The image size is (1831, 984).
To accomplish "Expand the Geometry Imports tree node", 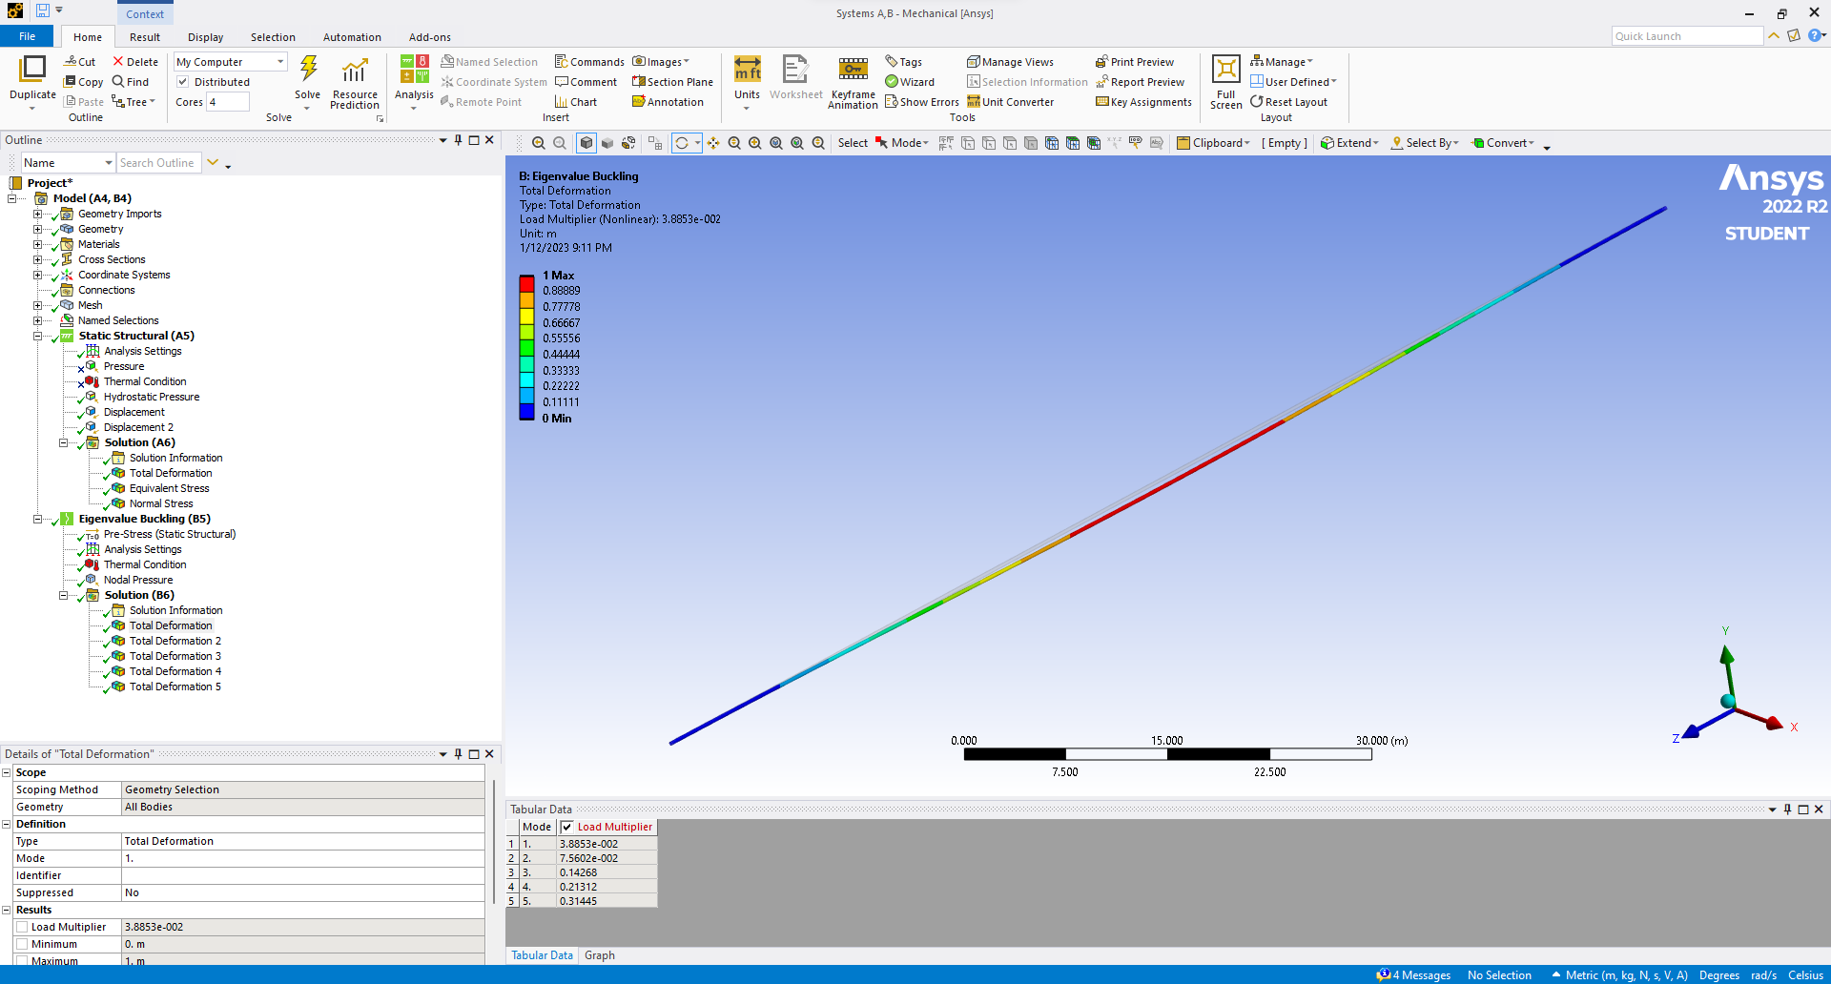I will click(38, 214).
